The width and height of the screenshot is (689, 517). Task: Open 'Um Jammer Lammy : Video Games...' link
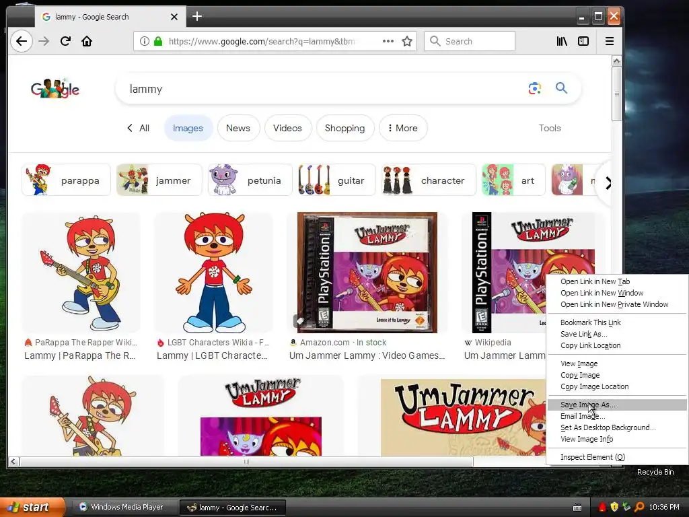point(367,355)
